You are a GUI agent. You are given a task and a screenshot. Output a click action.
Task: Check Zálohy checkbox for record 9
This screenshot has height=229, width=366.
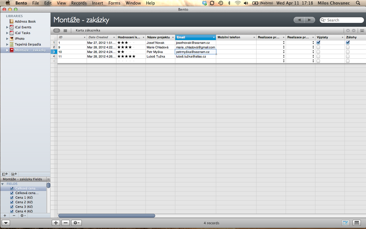pos(348,47)
